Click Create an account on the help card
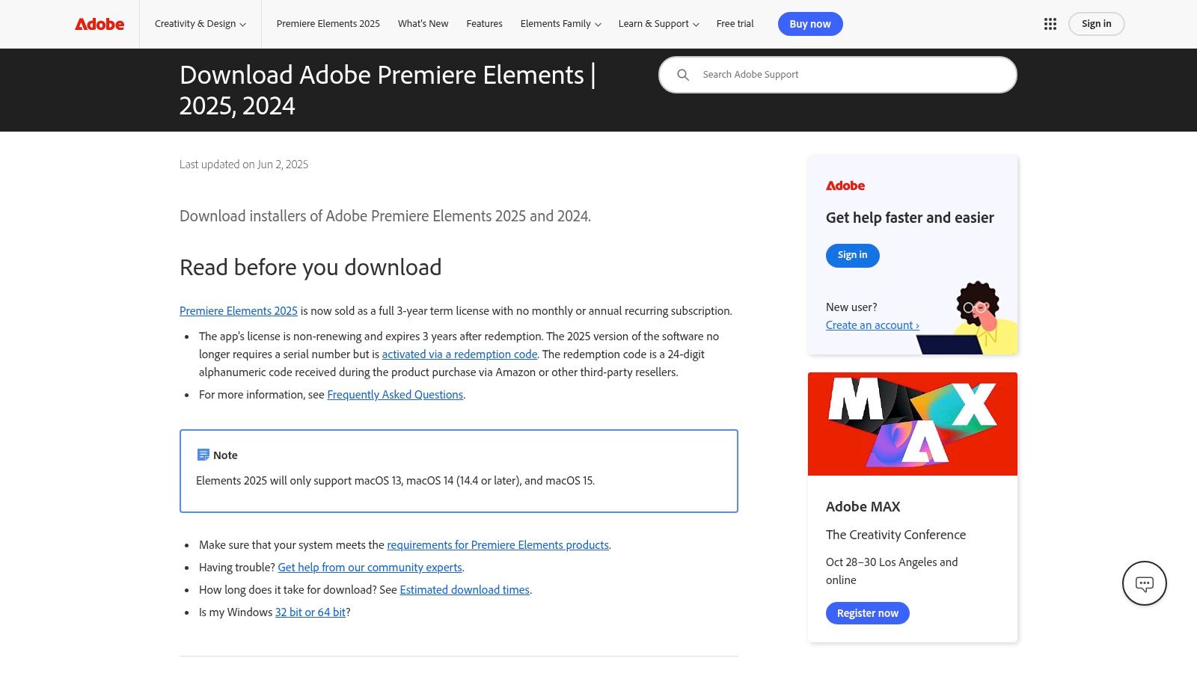Viewport: 1197px width, 673px height. 872,325
